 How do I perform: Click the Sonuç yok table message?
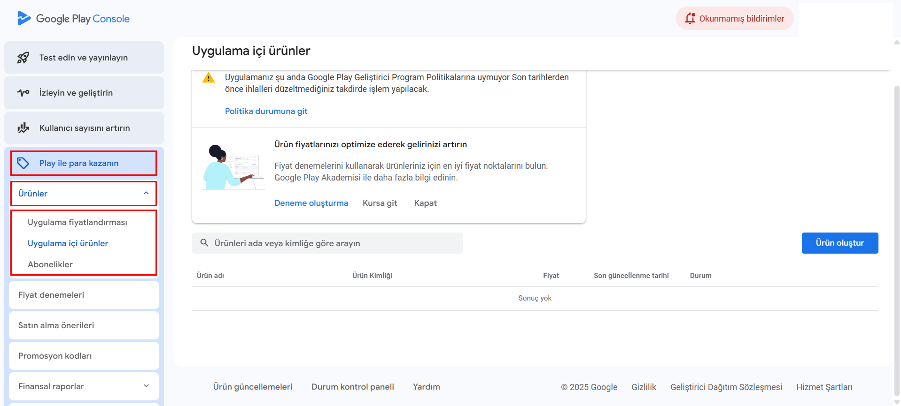pos(535,298)
